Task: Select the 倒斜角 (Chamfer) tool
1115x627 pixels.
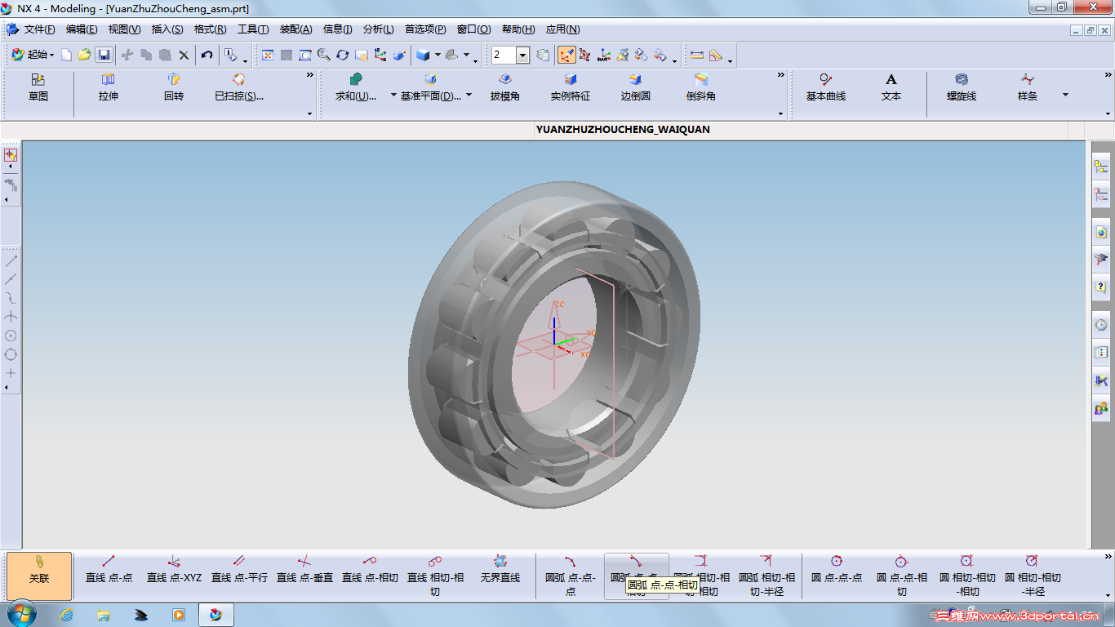Action: (x=701, y=88)
